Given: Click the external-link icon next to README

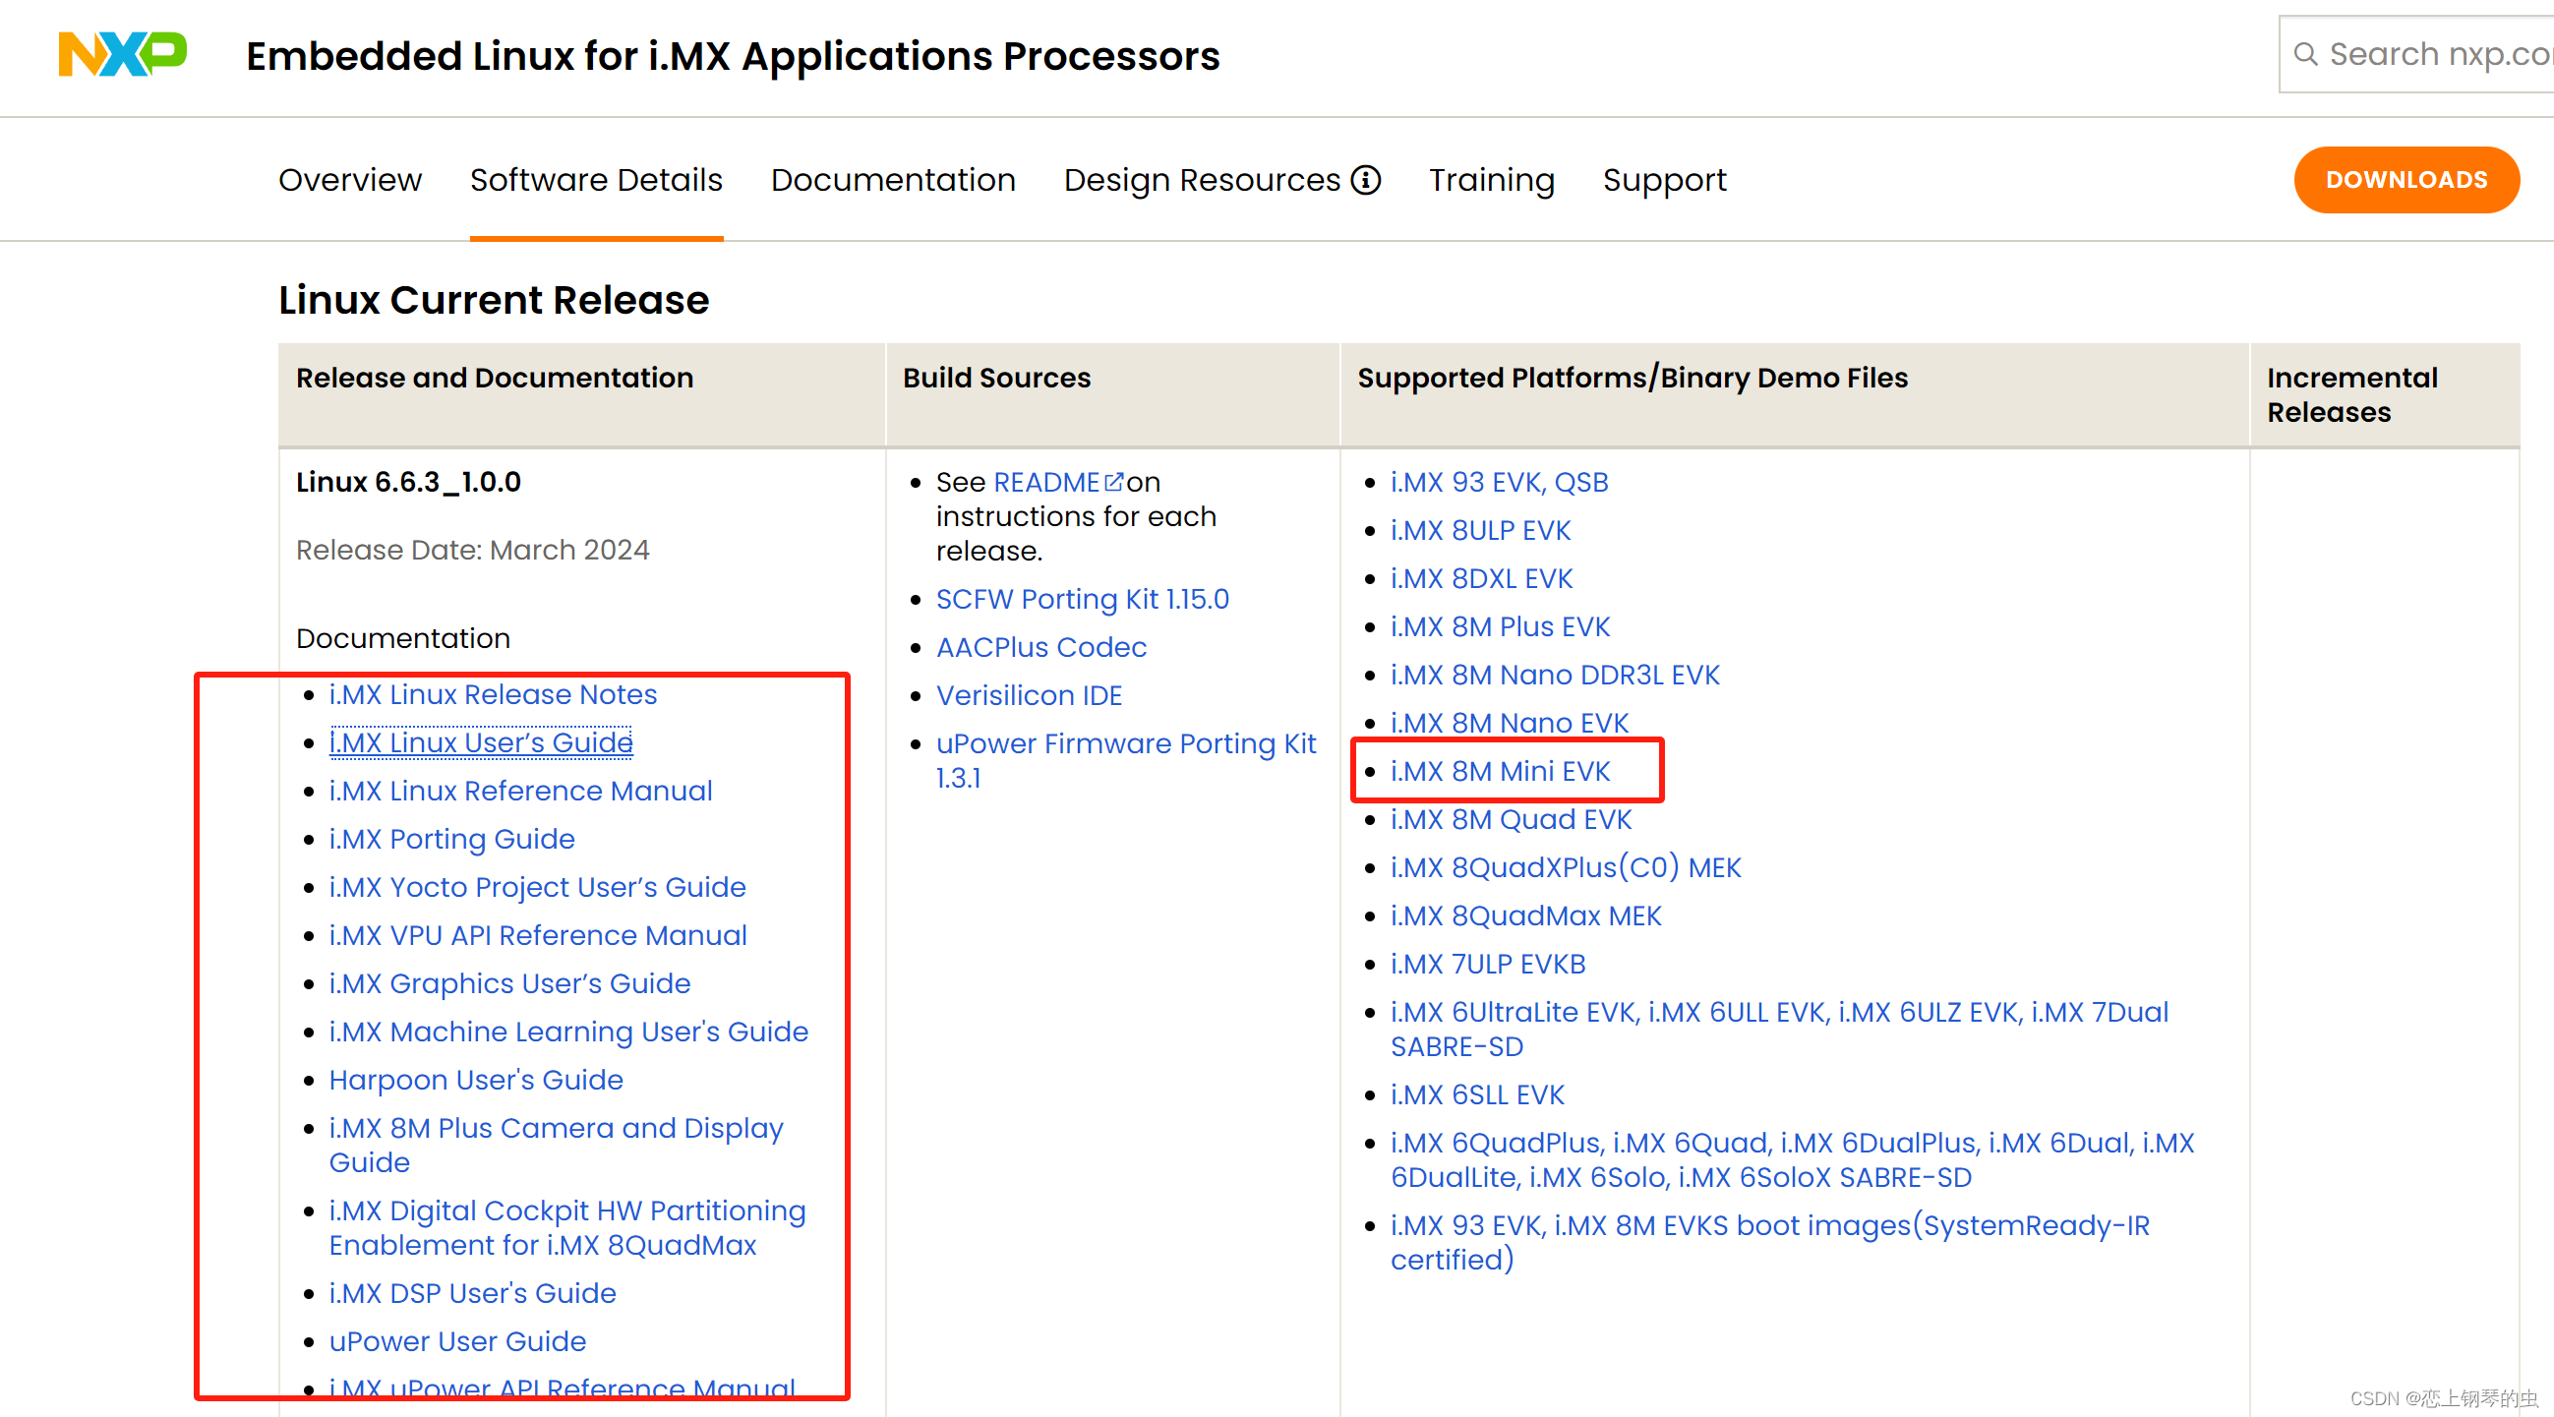Looking at the screenshot, I should point(1114,481).
